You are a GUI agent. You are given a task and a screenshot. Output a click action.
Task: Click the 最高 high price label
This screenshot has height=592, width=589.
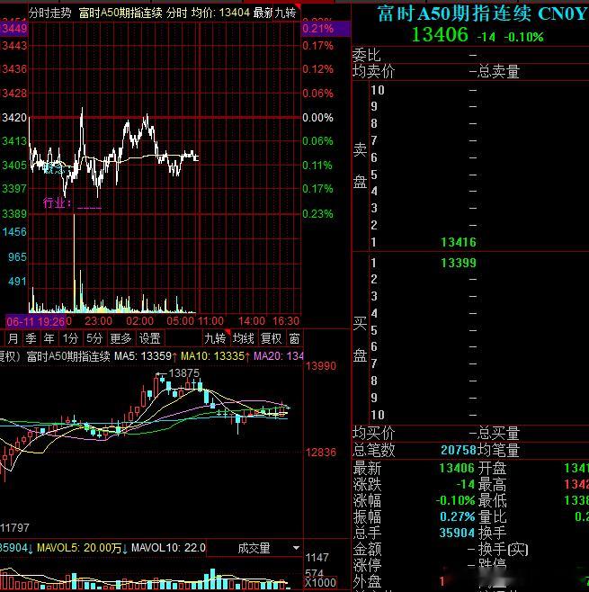(x=493, y=484)
